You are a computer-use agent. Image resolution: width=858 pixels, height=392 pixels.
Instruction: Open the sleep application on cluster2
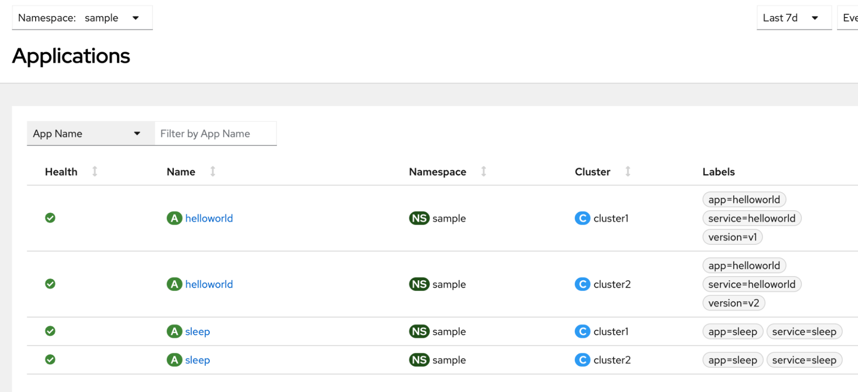(197, 360)
